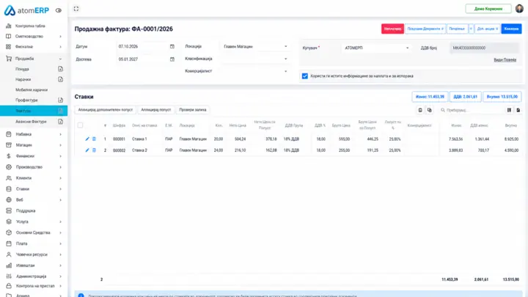528x297 pixels.
Task: Click the Извештаи chart icon
Action: (x=9, y=265)
